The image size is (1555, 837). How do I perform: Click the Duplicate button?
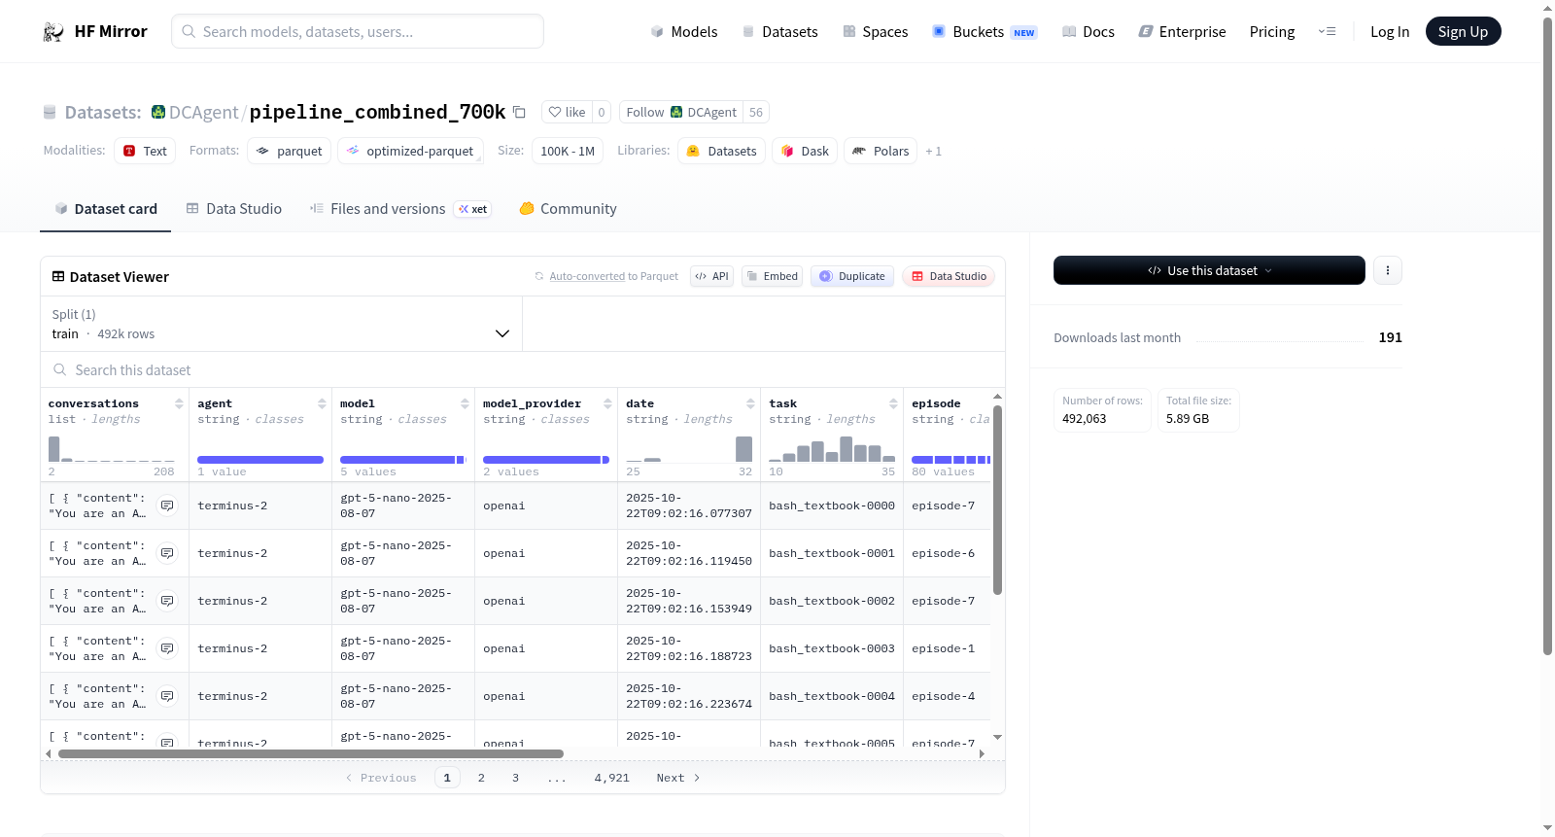click(852, 276)
